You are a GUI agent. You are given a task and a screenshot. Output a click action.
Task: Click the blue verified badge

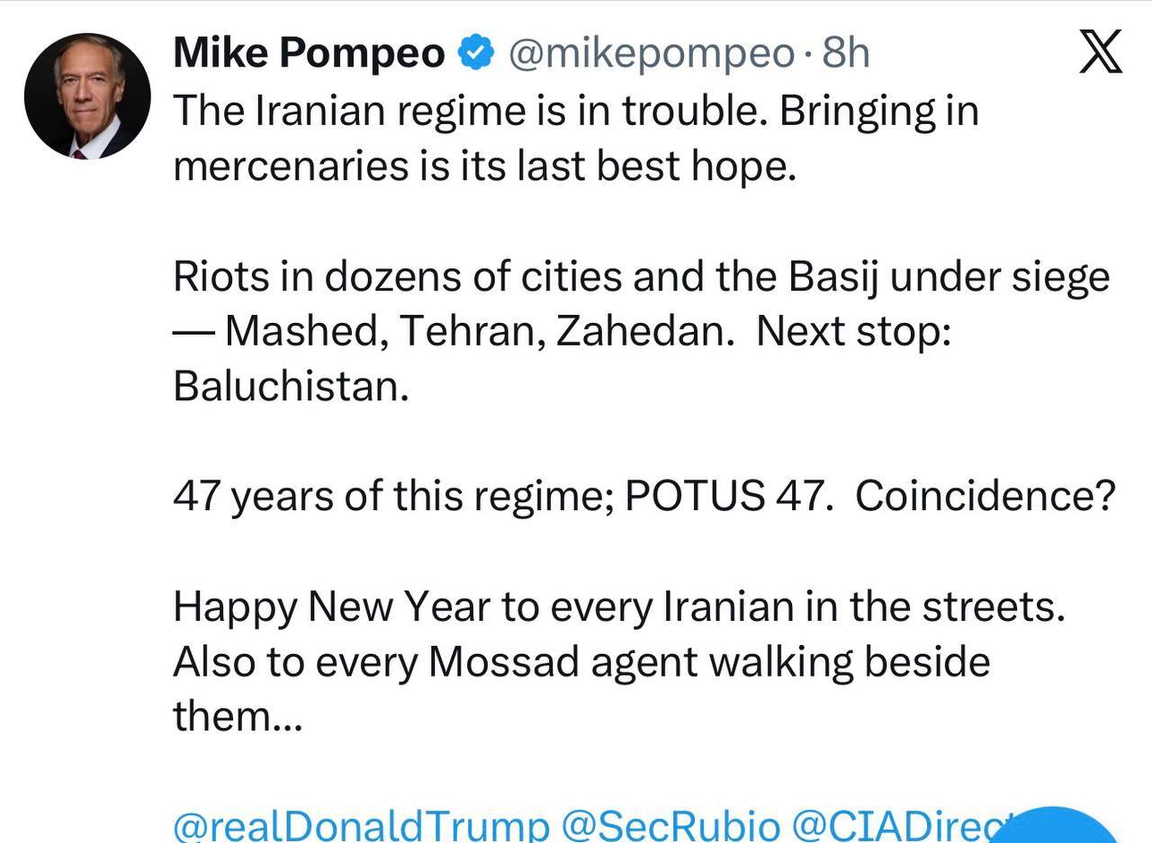476,54
